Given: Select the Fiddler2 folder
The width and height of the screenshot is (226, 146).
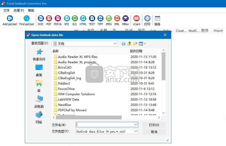Looking at the screenshot, I should 62,83.
